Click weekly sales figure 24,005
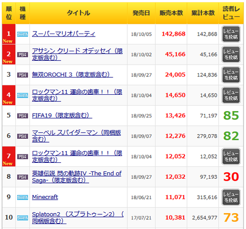The image size is (246, 229). click(x=175, y=75)
